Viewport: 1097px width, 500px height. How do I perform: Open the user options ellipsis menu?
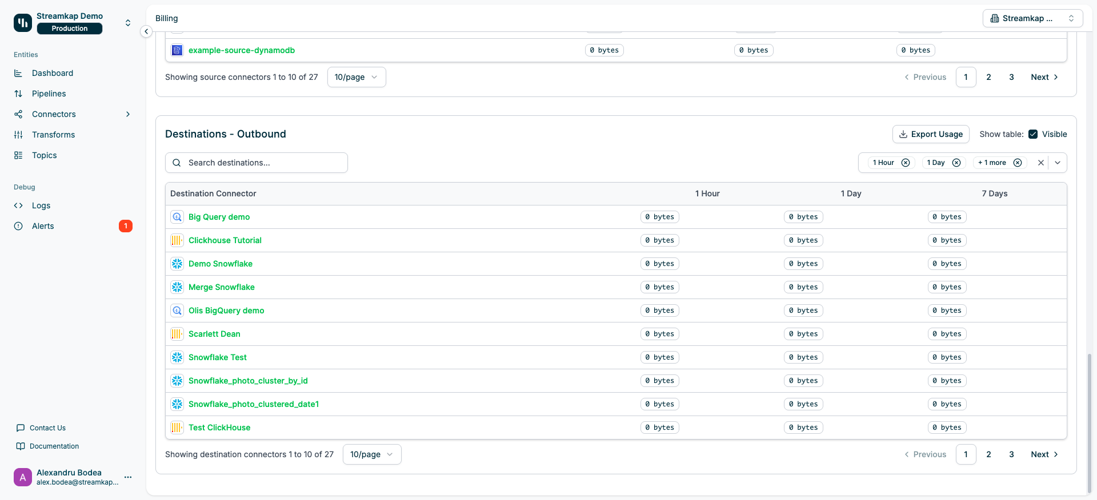[128, 477]
